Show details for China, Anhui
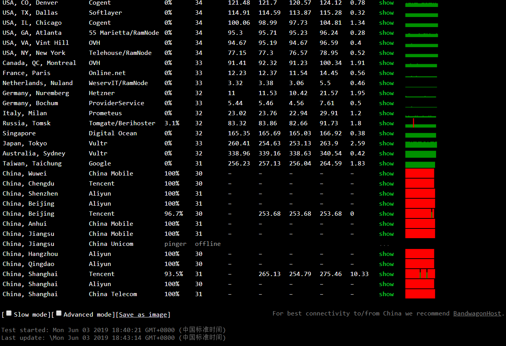Image resolution: width=506 pixels, height=346 pixels. point(386,224)
